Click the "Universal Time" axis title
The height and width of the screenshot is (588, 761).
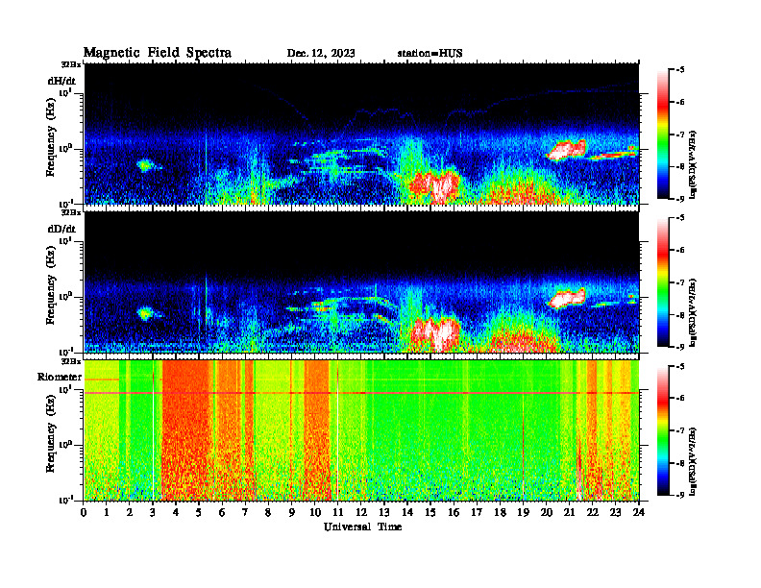click(x=362, y=527)
